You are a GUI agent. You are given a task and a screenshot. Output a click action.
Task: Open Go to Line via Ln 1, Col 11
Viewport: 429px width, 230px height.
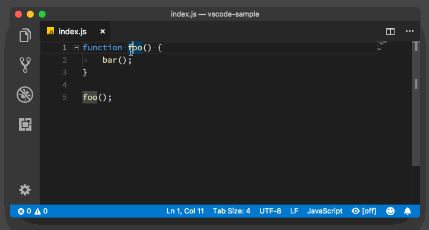[185, 211]
